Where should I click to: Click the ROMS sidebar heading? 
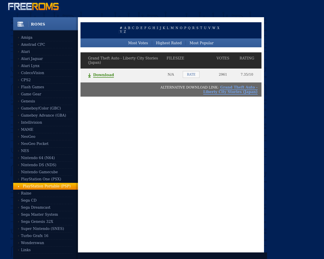(38, 24)
